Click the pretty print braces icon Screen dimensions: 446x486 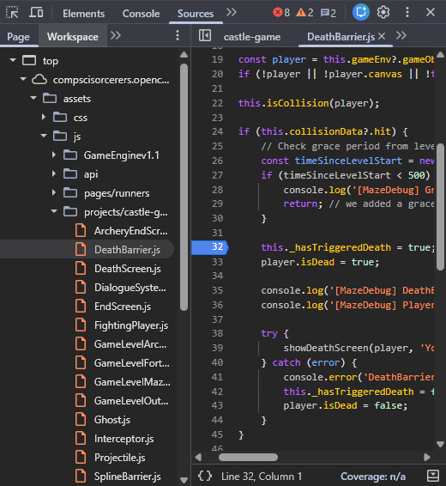[x=205, y=476]
